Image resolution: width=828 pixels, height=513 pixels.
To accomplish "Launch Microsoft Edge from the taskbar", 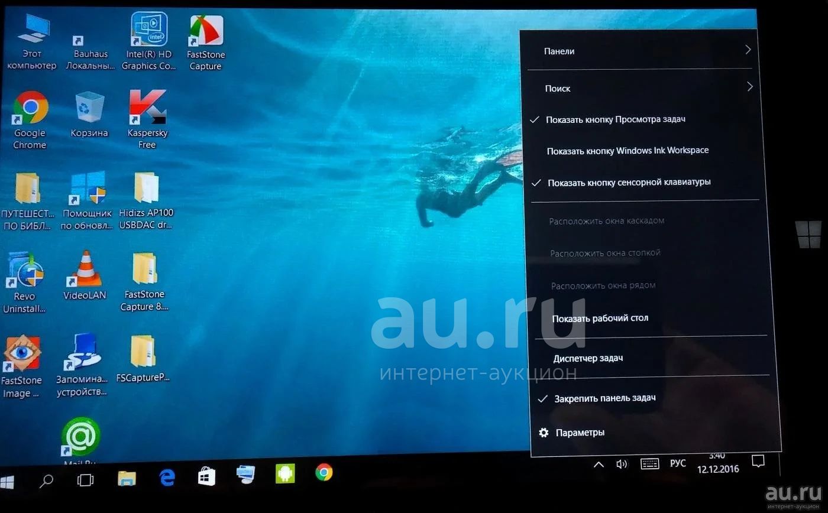I will click(167, 478).
